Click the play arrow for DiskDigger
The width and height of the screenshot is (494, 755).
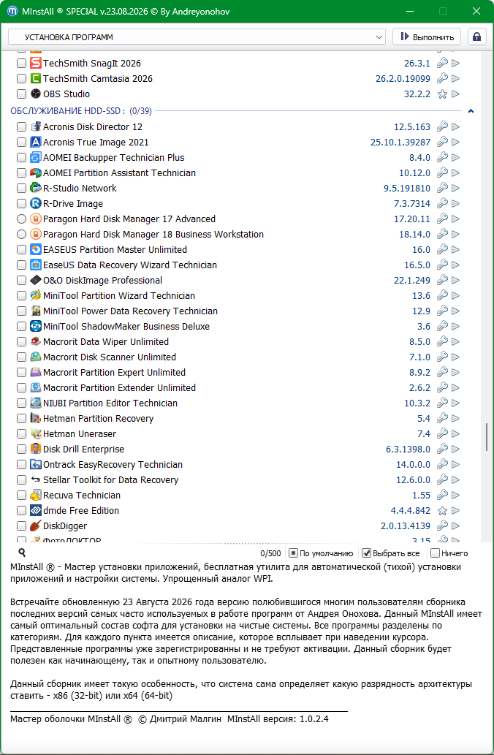(455, 526)
